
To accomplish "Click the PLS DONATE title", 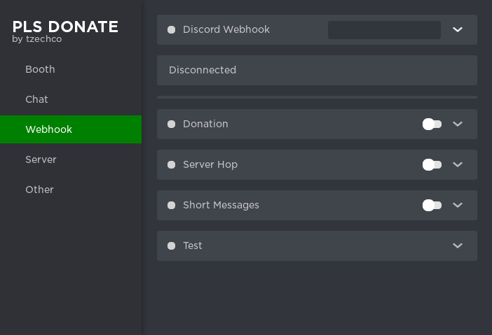I will click(65, 27).
